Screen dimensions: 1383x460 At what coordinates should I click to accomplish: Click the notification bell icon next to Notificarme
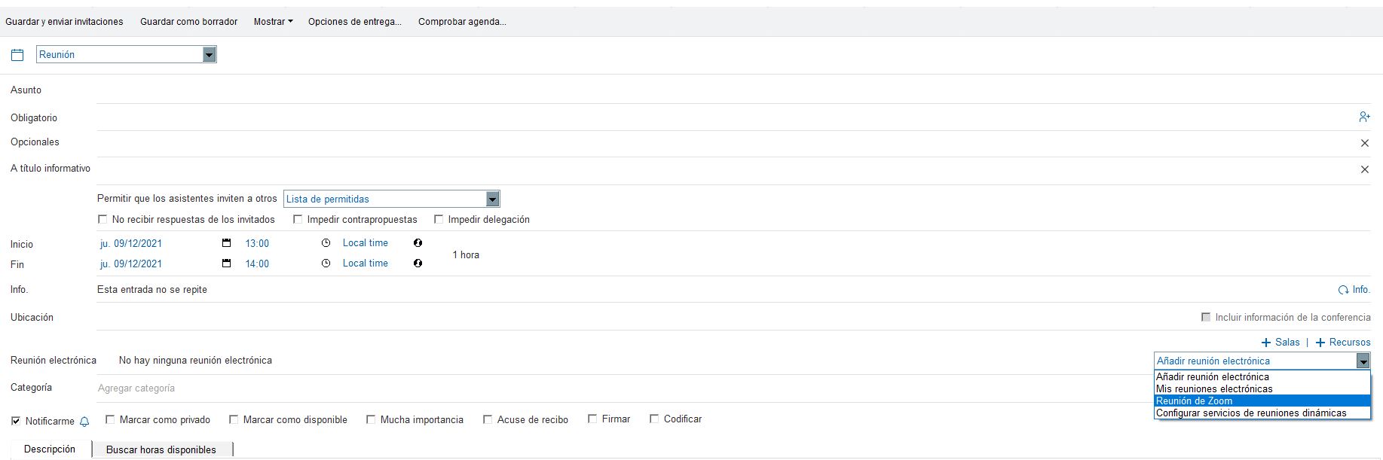[x=84, y=422]
